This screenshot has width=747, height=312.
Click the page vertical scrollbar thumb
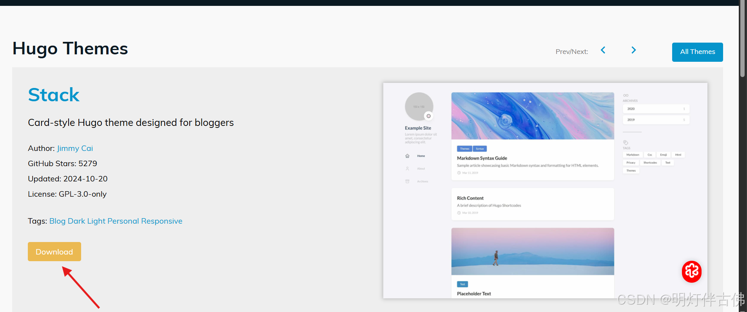(x=742, y=38)
